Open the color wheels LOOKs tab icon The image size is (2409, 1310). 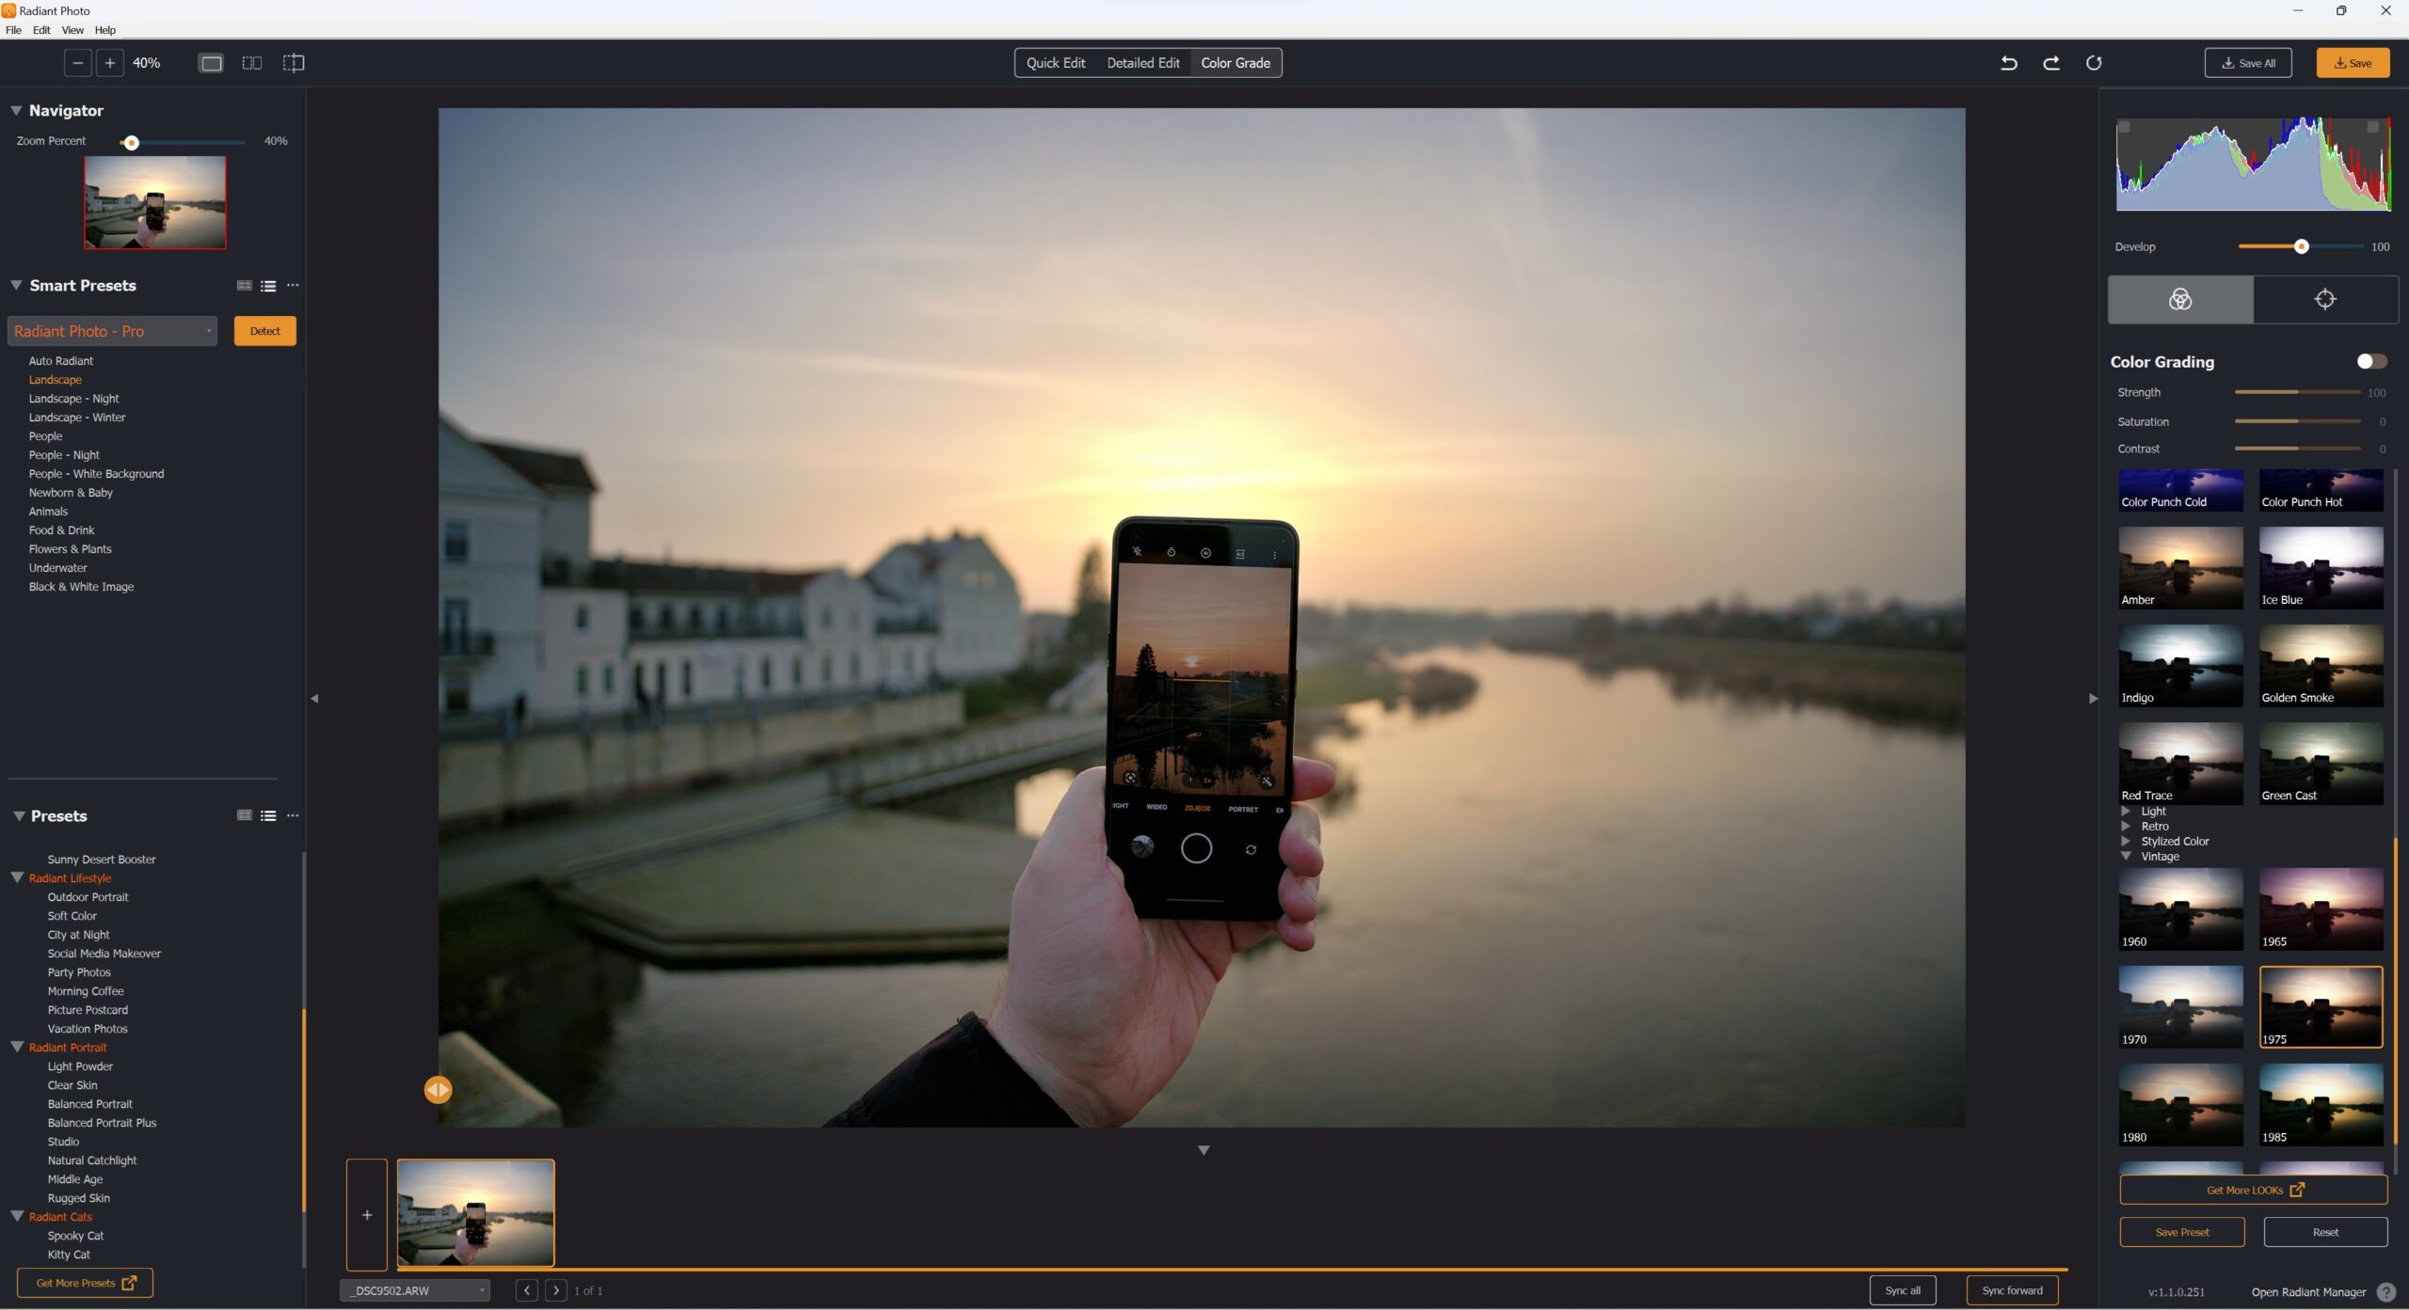click(x=2179, y=299)
